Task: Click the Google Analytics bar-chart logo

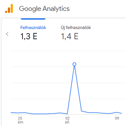Action: pyautogui.click(x=9, y=9)
